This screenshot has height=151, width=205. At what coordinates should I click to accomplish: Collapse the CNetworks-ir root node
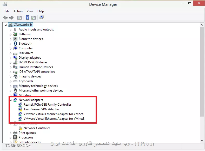(x=6, y=25)
